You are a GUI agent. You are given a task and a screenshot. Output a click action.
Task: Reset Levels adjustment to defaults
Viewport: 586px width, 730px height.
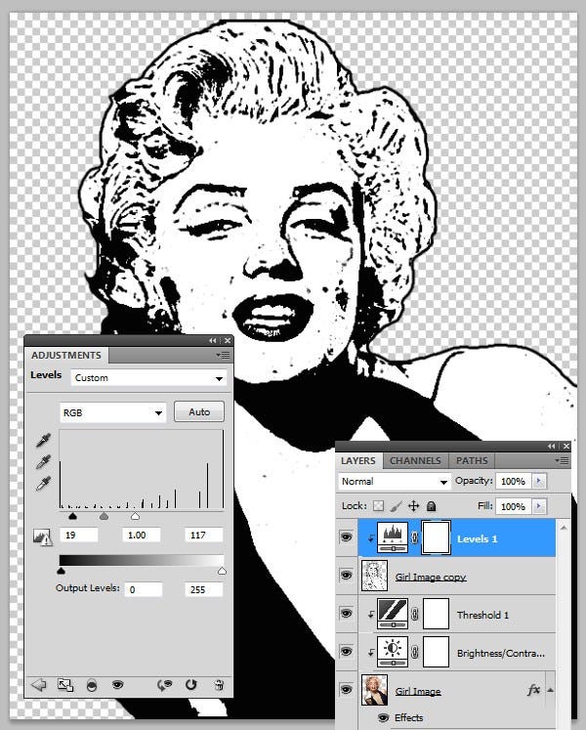[190, 685]
